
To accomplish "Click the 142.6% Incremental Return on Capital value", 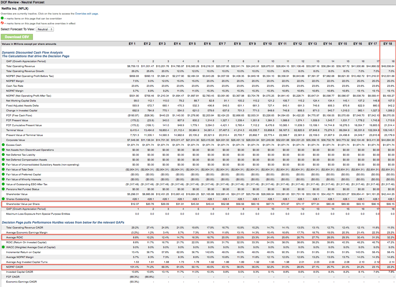I will point(210,252).
